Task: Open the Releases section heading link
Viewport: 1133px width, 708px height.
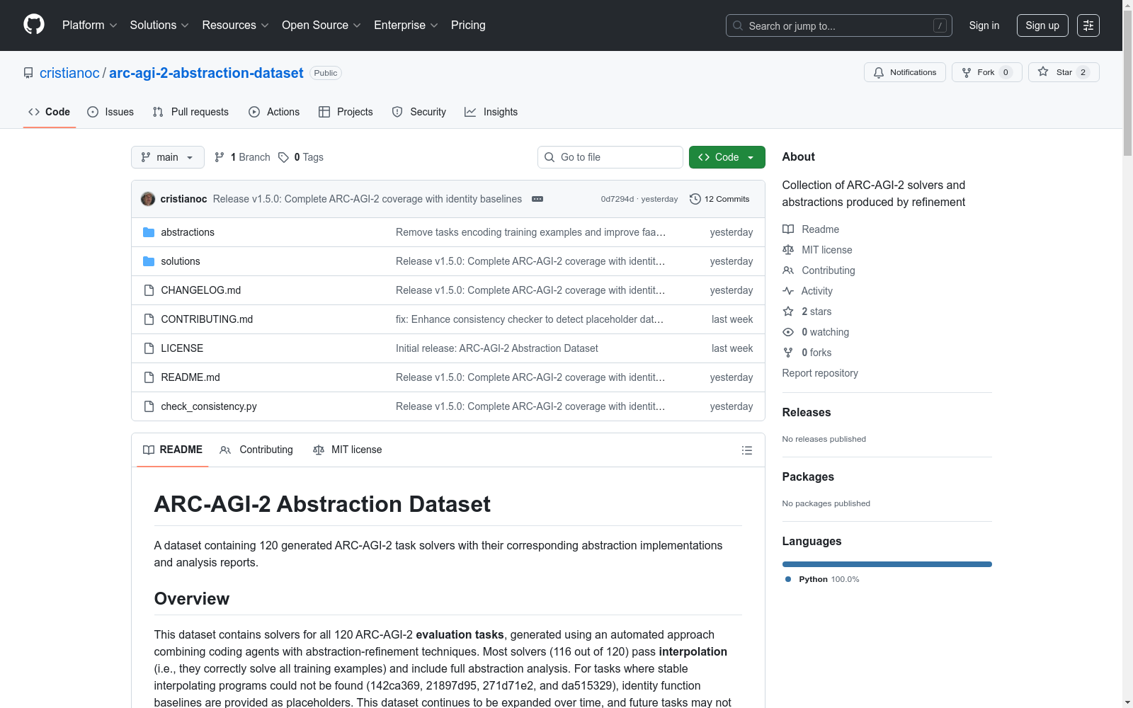Action: coord(807,412)
